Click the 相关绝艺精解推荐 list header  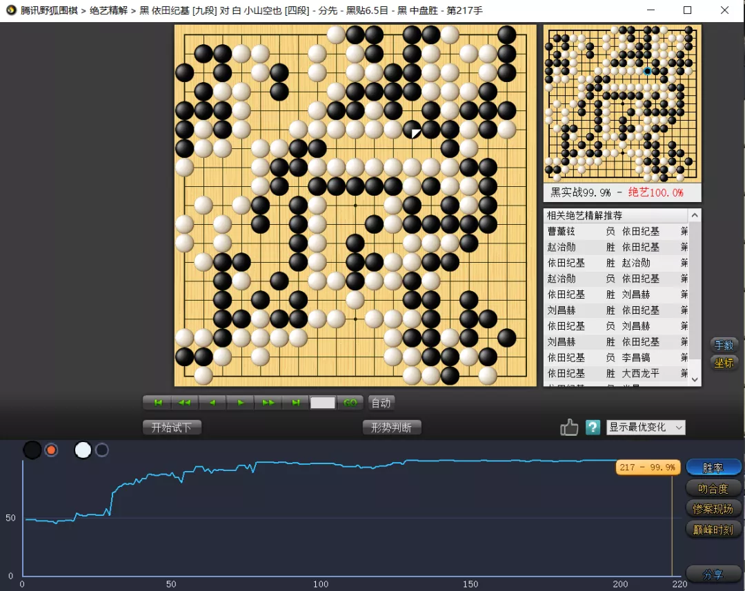[617, 216]
